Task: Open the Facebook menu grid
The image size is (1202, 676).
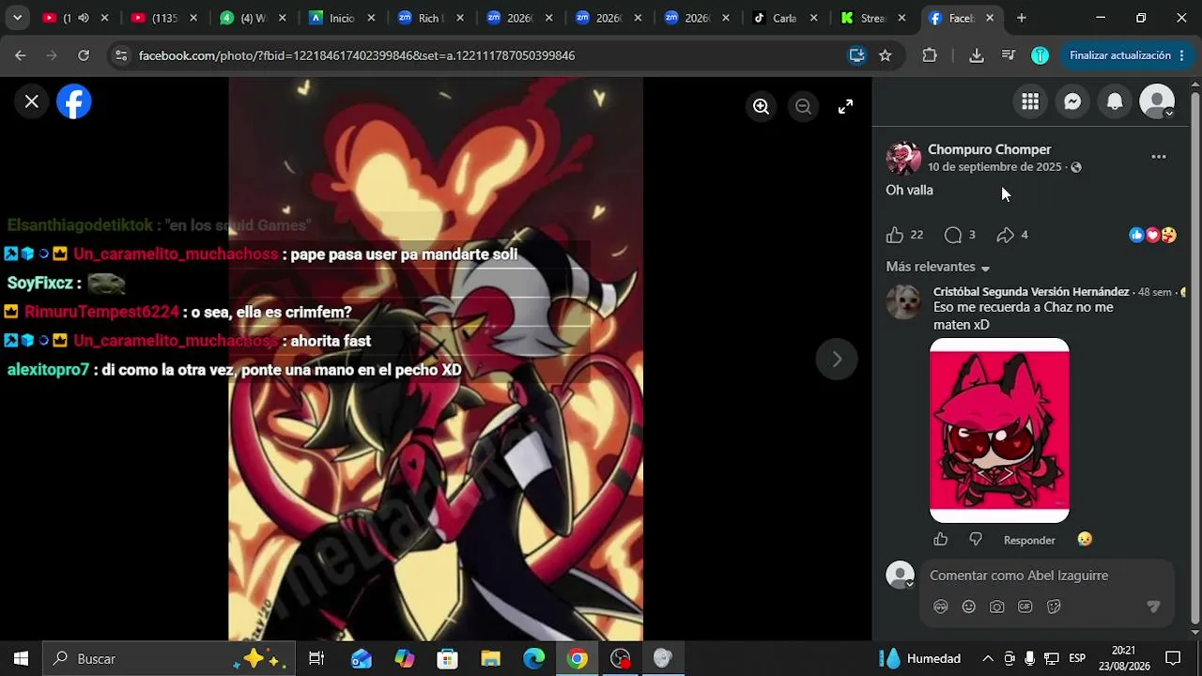Action: (1030, 101)
